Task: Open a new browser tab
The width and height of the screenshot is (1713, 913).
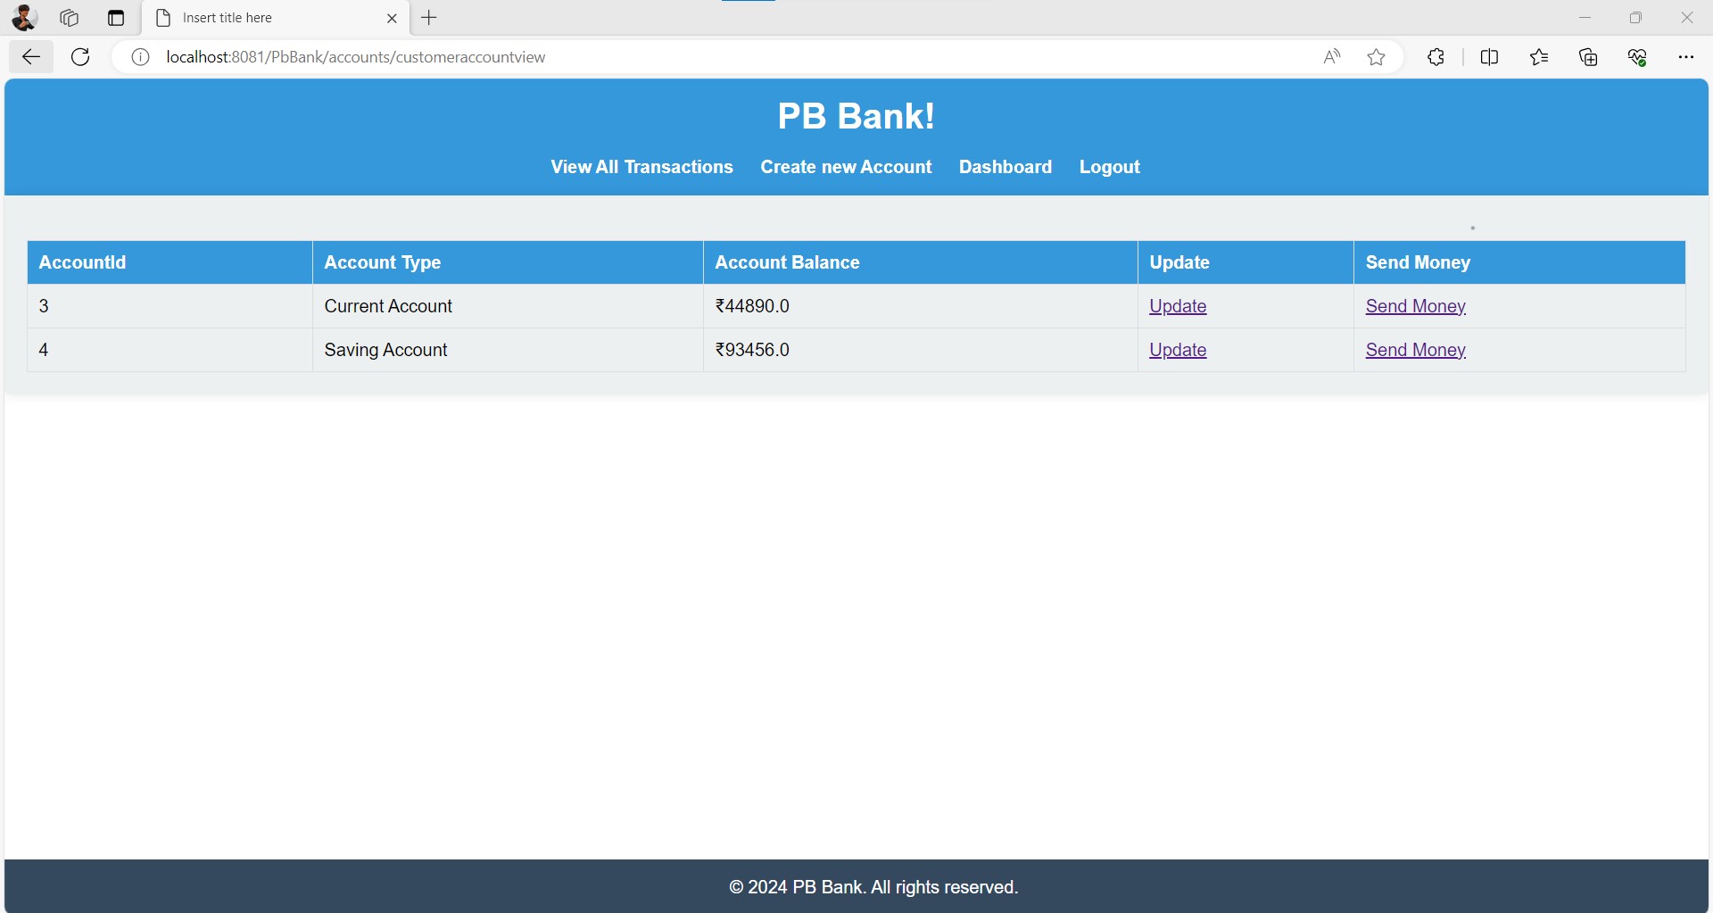Action: pyautogui.click(x=429, y=18)
